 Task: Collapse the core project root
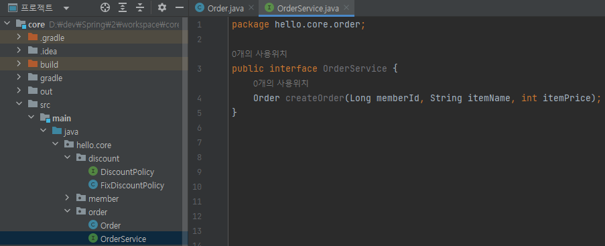click(7, 24)
